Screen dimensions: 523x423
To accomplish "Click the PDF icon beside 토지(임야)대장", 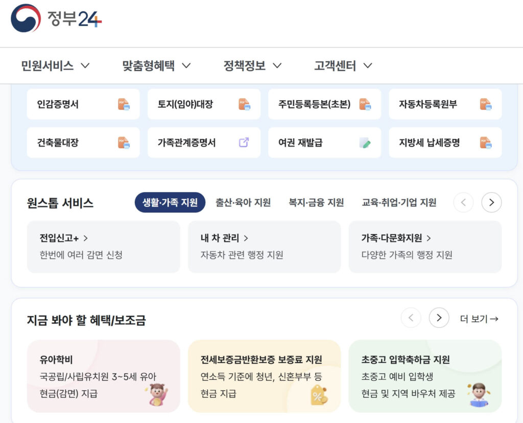I will click(245, 104).
